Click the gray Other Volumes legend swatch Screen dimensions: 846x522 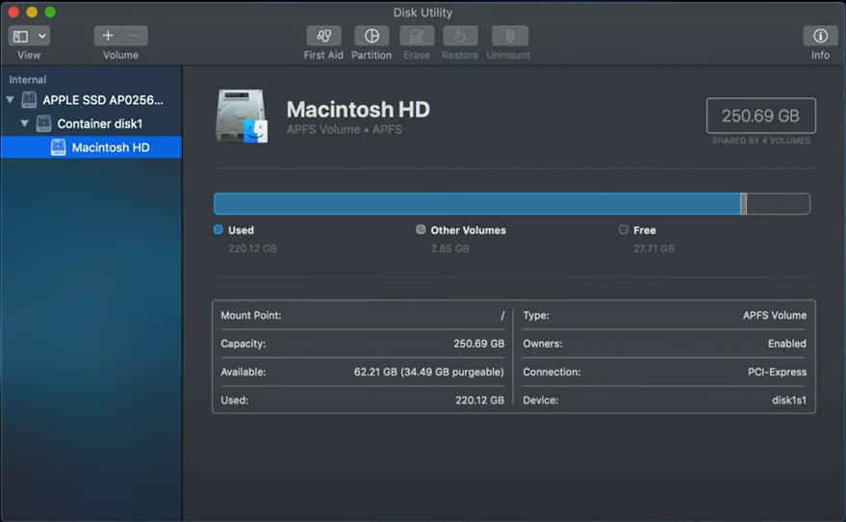click(x=421, y=229)
